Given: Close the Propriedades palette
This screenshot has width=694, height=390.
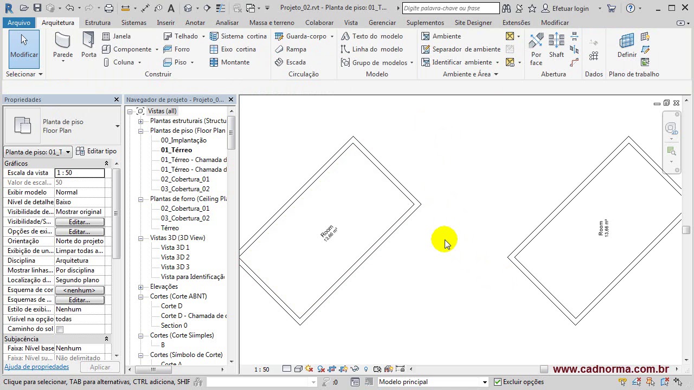Looking at the screenshot, I should [116, 100].
